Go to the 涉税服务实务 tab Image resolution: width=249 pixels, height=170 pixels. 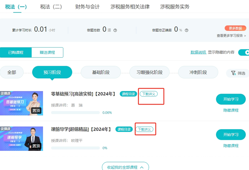(x=175, y=7)
